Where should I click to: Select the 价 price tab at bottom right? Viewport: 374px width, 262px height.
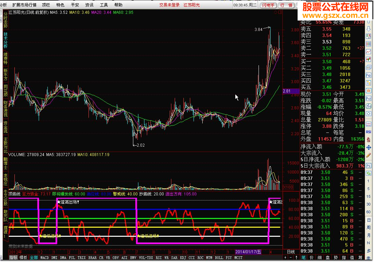coord(311,258)
